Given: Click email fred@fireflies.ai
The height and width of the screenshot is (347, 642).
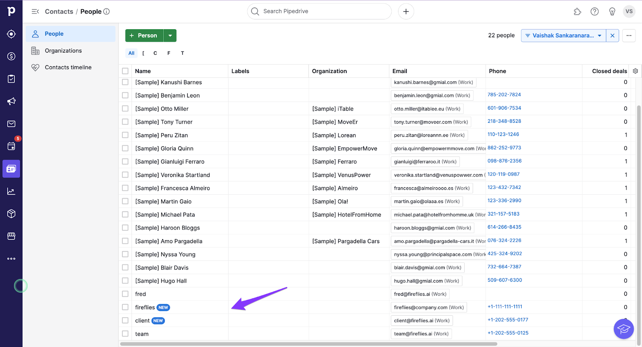Looking at the screenshot, I should click(420, 294).
